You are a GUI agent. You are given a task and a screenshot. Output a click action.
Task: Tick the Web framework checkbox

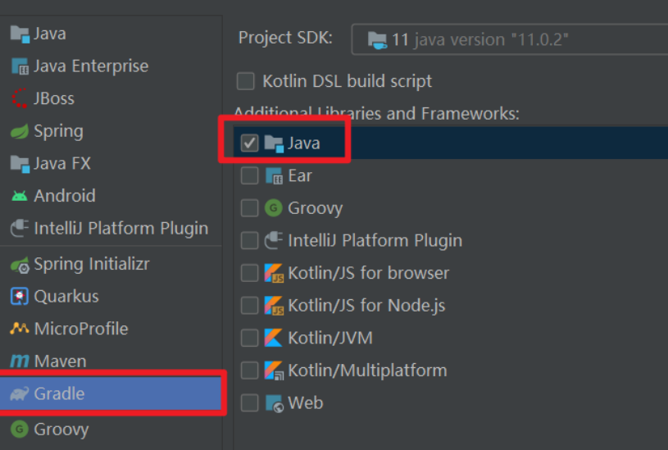coord(249,402)
